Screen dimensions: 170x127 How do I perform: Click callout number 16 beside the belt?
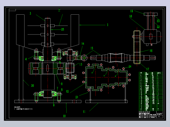(151, 51)
